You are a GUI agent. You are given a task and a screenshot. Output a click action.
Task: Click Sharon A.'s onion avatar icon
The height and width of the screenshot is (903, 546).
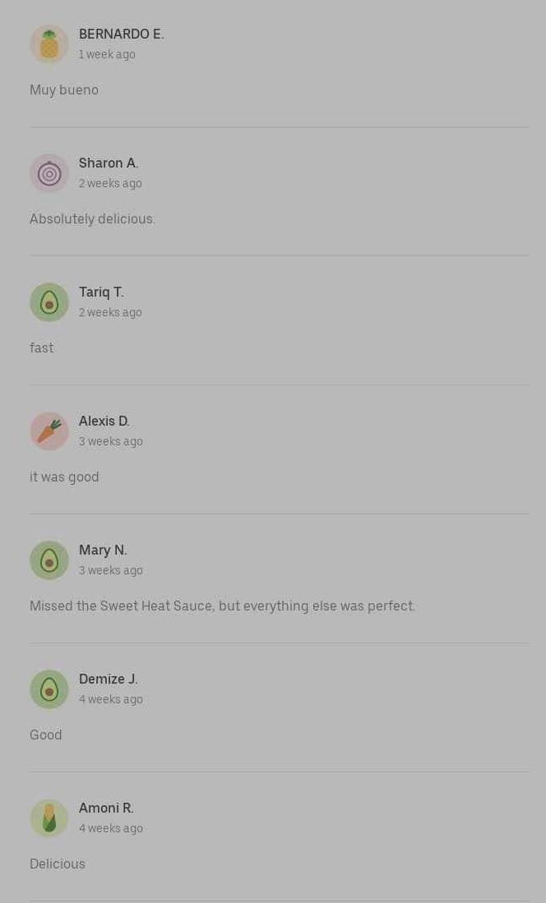[49, 173]
